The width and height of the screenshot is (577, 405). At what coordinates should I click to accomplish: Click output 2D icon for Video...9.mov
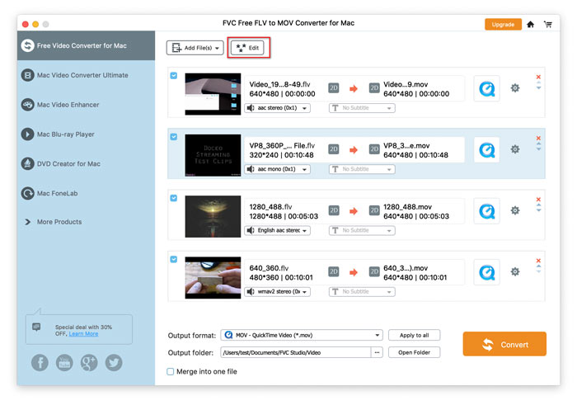374,88
